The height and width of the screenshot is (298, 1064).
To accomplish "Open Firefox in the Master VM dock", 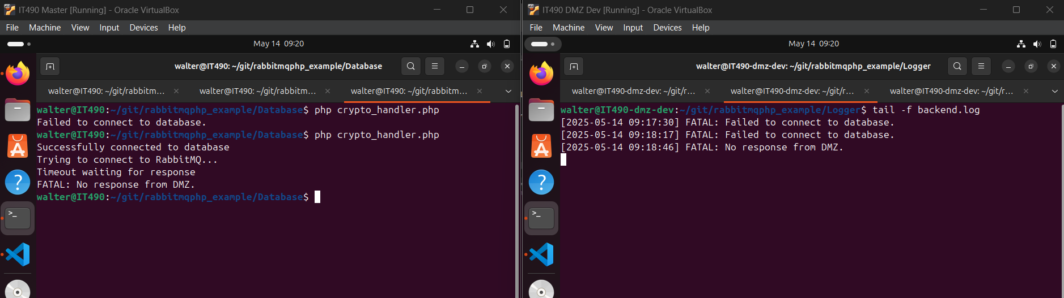I will pos(18,74).
